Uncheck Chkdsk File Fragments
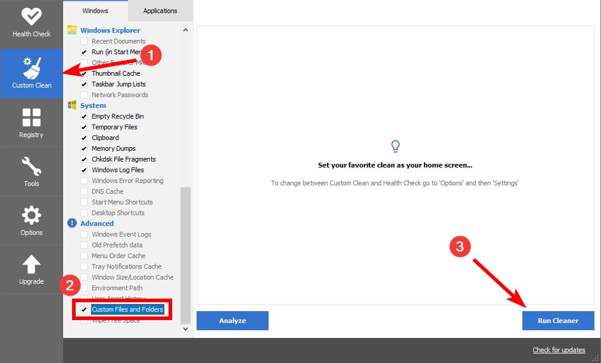601x363 pixels. coord(84,159)
